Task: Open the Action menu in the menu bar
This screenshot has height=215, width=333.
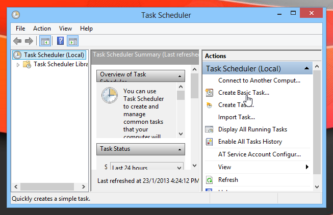Action: (42, 29)
